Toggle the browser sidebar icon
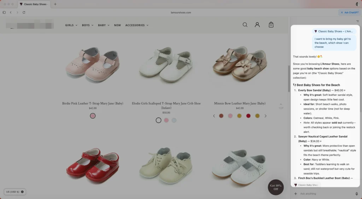This screenshot has height=199, width=362. pyautogui.click(x=4, y=12)
